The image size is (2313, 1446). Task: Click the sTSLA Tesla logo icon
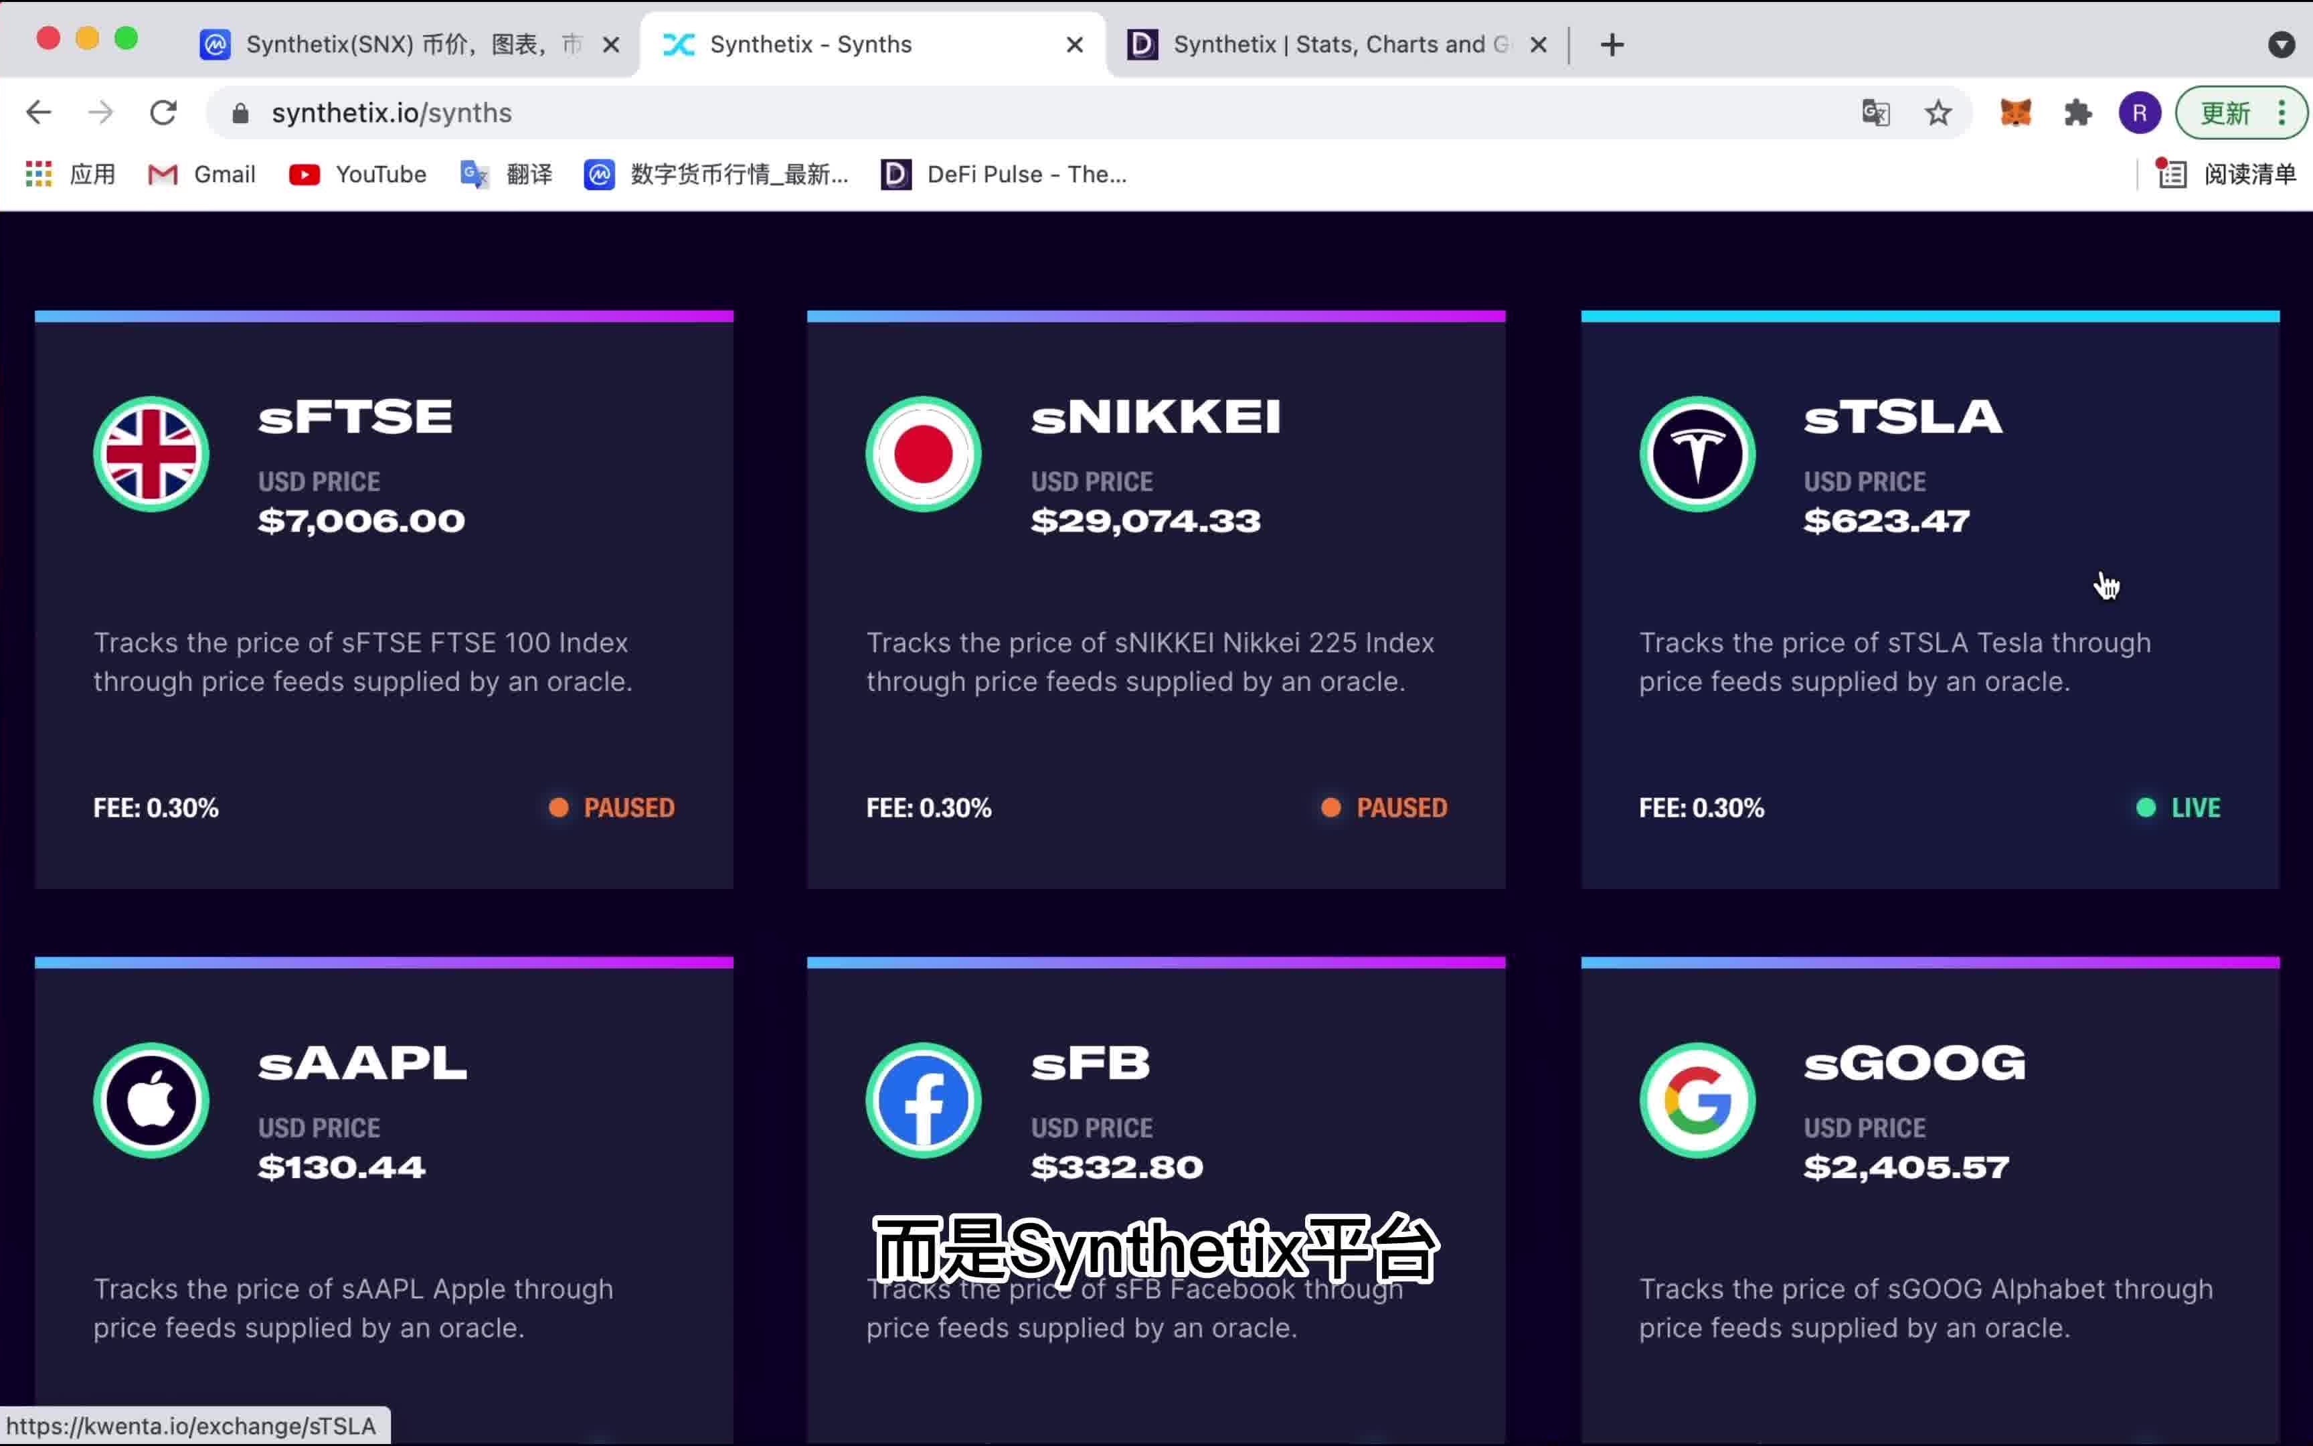pos(1697,455)
